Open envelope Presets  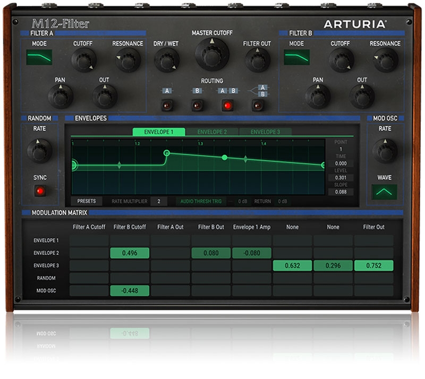[87, 201]
